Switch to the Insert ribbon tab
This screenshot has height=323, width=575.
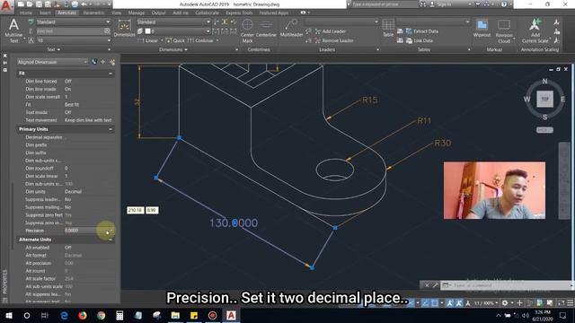(x=45, y=13)
